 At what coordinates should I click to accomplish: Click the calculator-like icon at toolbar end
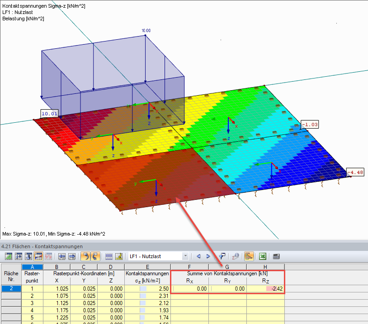(276, 256)
